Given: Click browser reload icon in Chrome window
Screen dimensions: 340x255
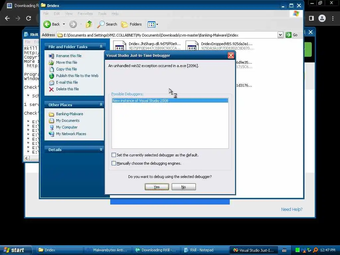Looking at the screenshot, I should 29,18.
